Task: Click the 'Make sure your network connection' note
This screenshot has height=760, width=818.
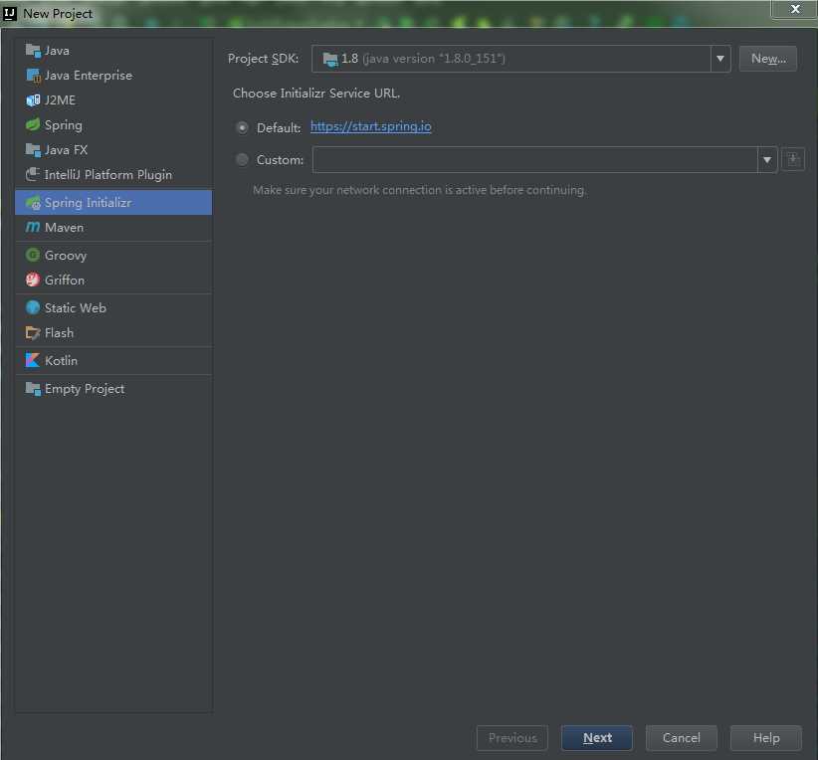Action: 419,190
